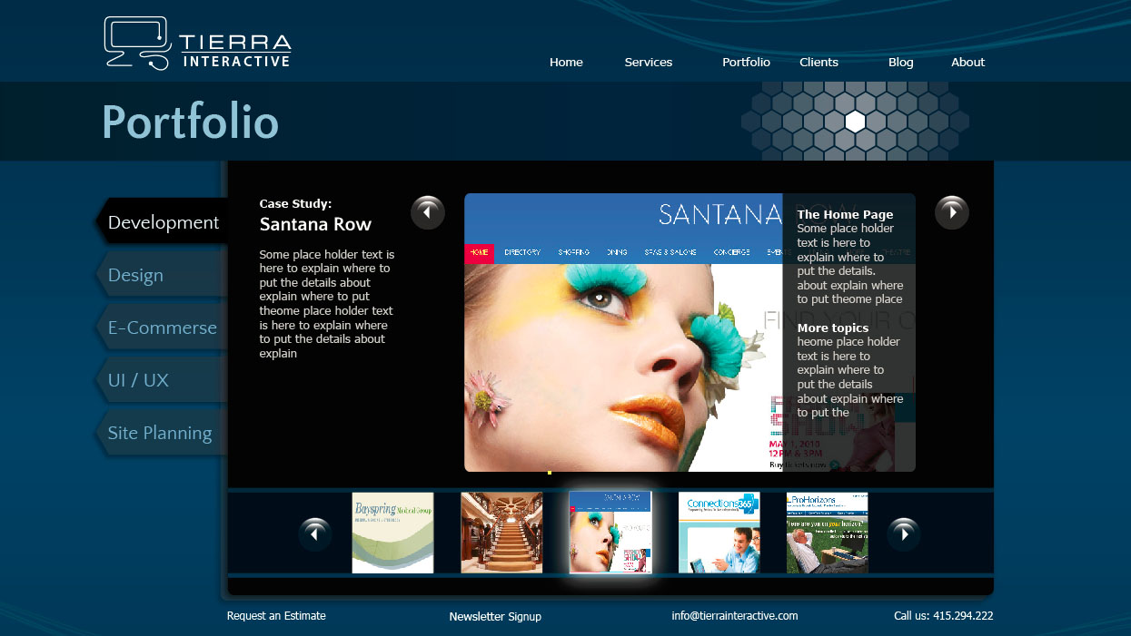Click the 'More topics' overlay heading
This screenshot has width=1131, height=636.
(833, 328)
